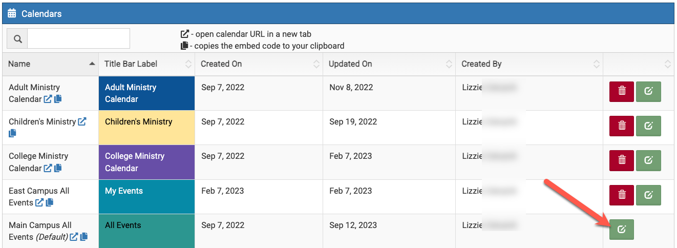Image resolution: width=677 pixels, height=248 pixels.
Task: Delete the Adult Ministry Calendar
Action: click(x=622, y=91)
